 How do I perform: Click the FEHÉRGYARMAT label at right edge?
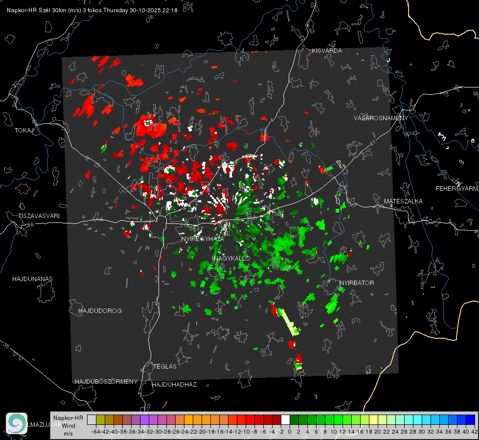[457, 189]
